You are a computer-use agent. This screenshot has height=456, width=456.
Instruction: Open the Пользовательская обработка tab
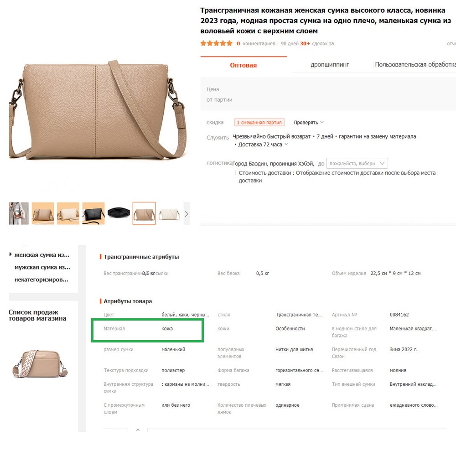click(415, 65)
